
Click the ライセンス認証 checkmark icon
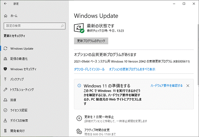(x=5, y=110)
